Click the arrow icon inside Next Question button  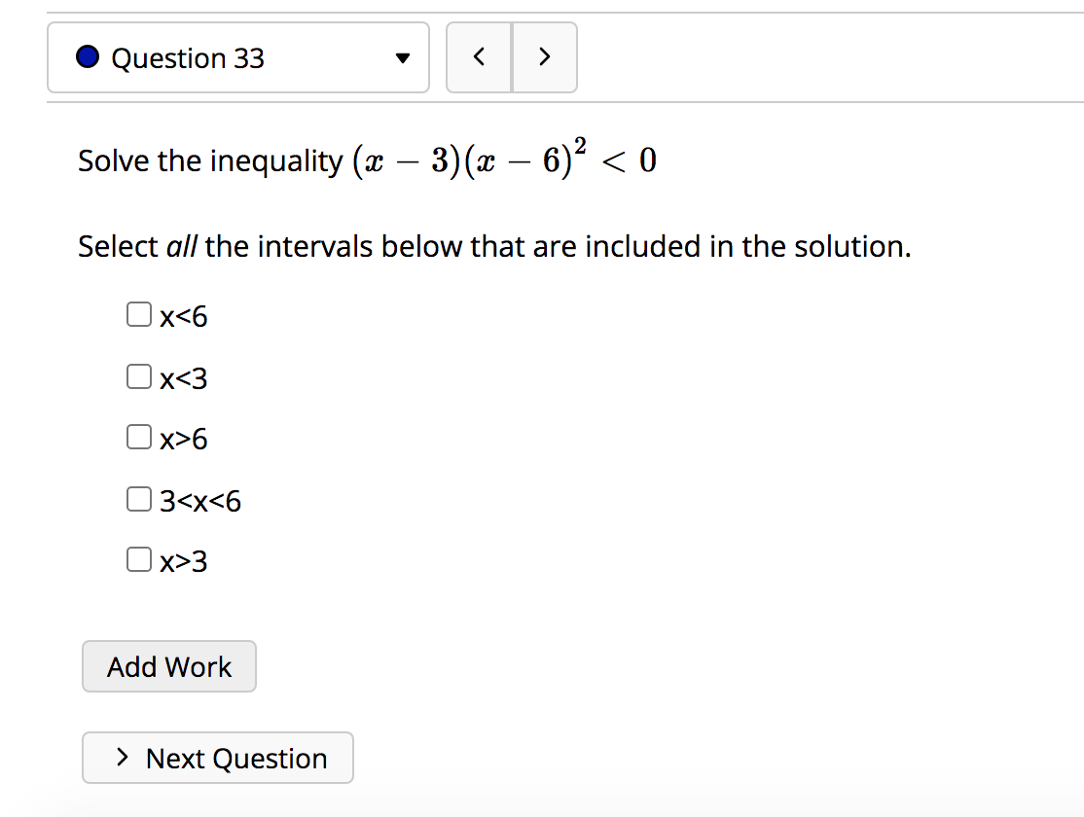(x=123, y=757)
